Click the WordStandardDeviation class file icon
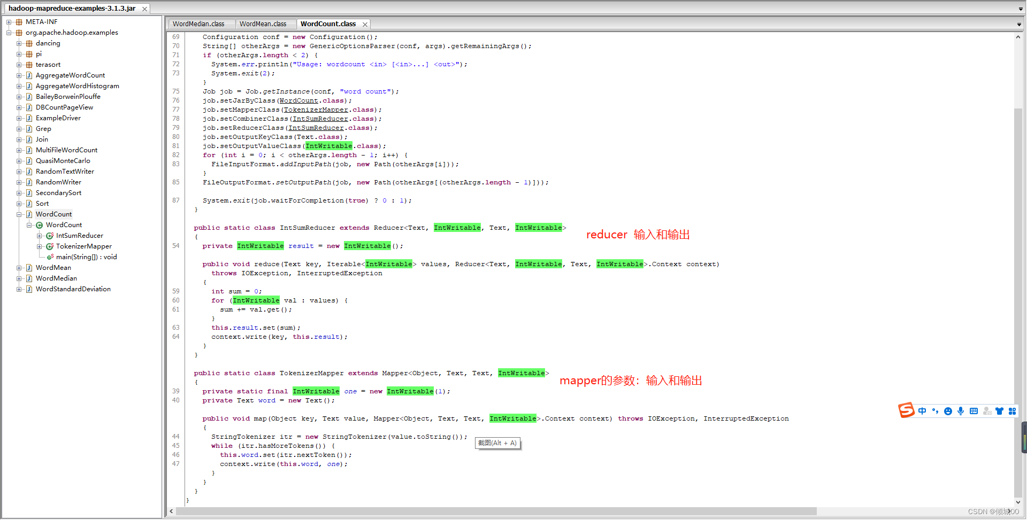This screenshot has height=520, width=1027. [x=29, y=289]
